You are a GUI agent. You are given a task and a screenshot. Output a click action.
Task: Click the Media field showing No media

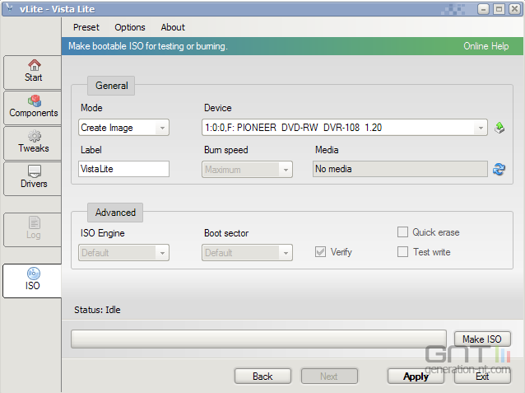pyautogui.click(x=400, y=169)
